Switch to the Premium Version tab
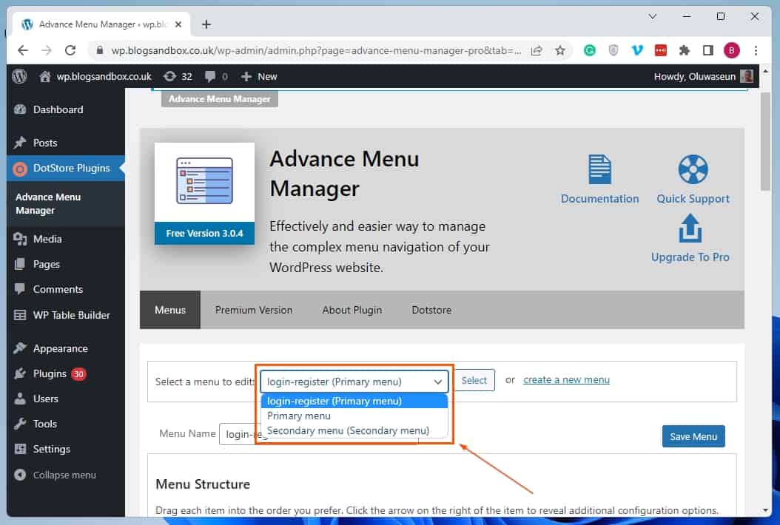The height and width of the screenshot is (525, 780). click(x=254, y=310)
